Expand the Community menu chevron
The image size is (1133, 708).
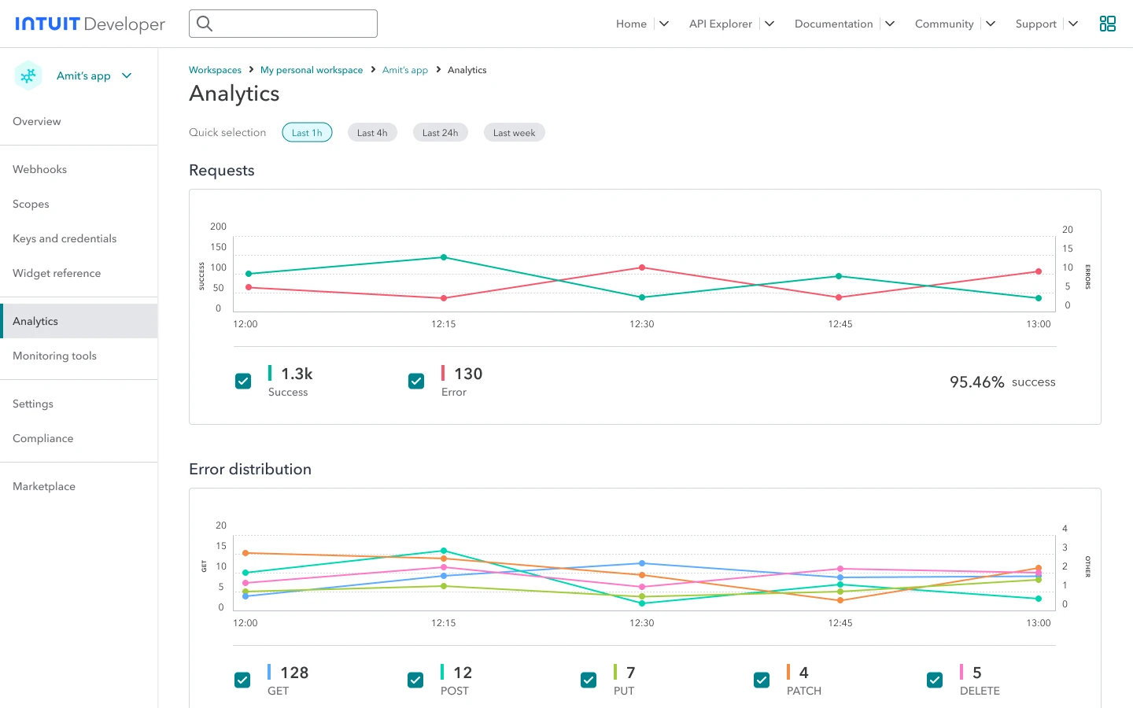[x=991, y=24]
